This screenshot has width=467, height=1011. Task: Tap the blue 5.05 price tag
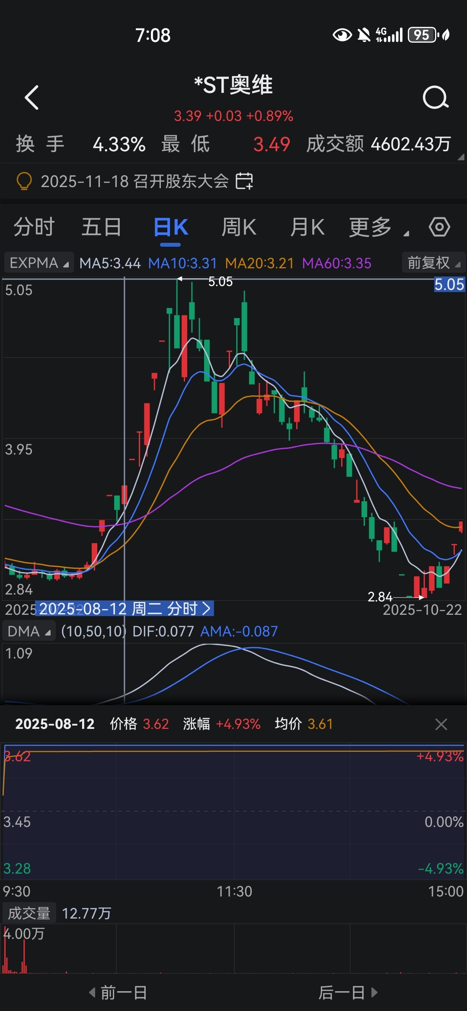(449, 284)
